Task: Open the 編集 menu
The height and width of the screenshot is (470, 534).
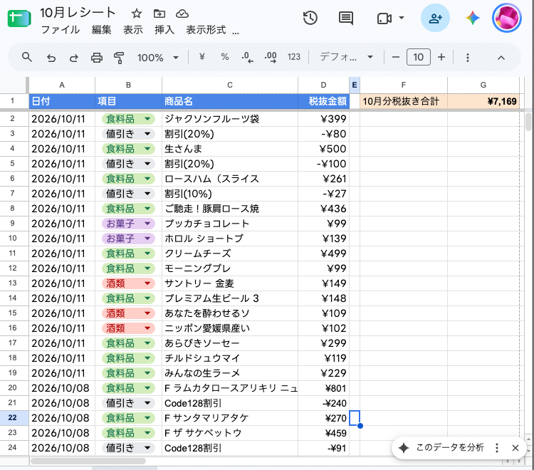Action: tap(102, 30)
